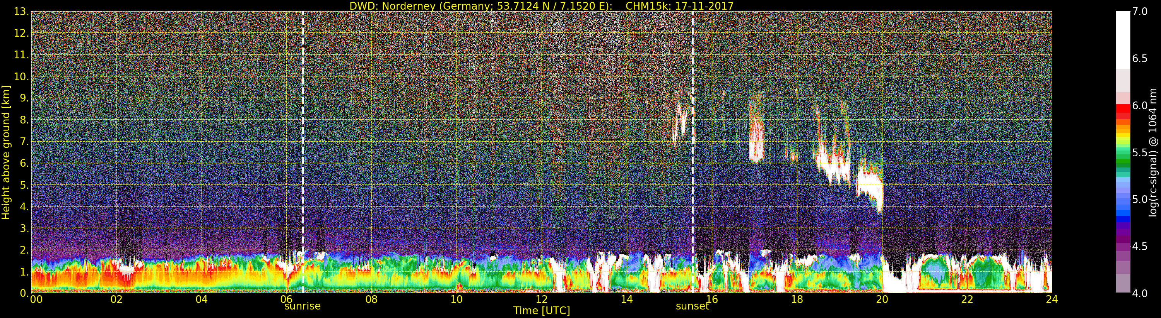Click the plot title 'DWD: Norderney (Germany...'
1161x318 pixels.
click(x=541, y=6)
